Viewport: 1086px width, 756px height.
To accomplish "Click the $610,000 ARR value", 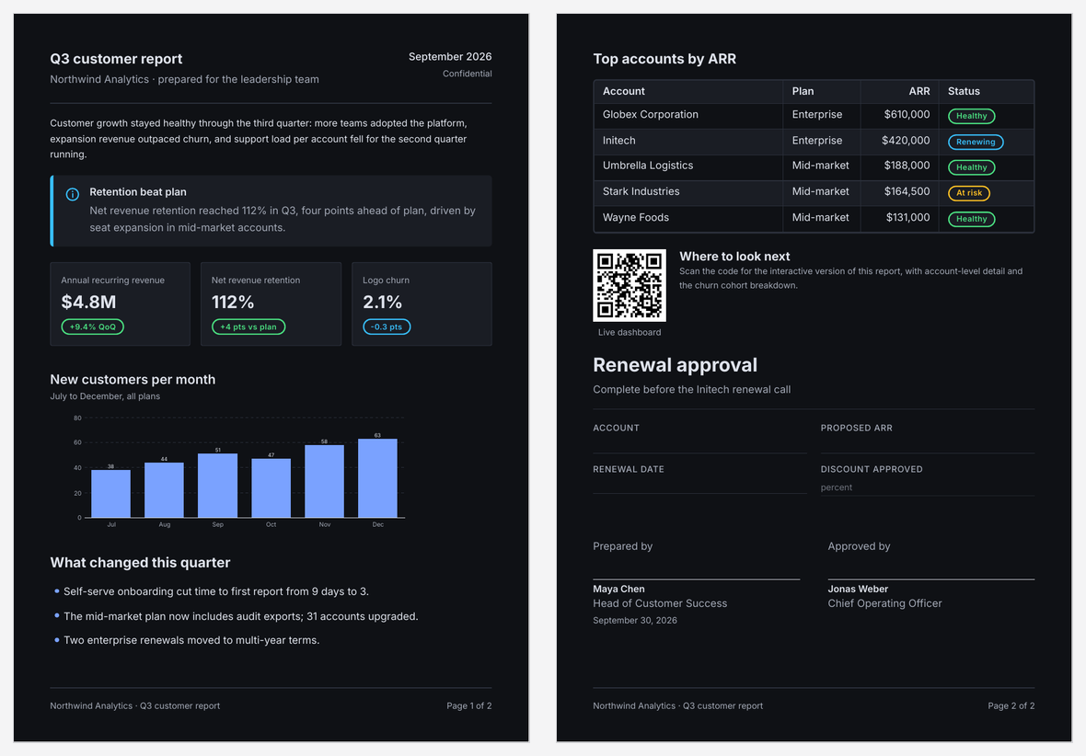I will coord(907,115).
